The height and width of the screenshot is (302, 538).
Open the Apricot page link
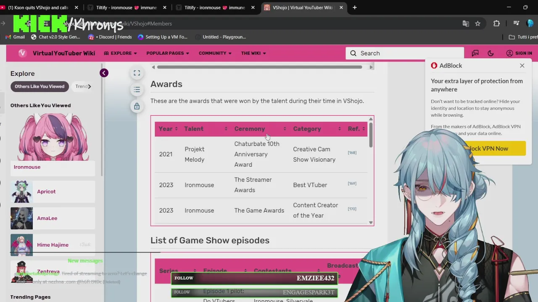click(46, 192)
